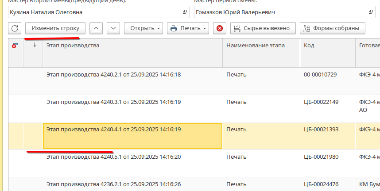The height and width of the screenshot is (191, 380).
Task: Click the red cancel mark icon
Action: pos(219,28)
